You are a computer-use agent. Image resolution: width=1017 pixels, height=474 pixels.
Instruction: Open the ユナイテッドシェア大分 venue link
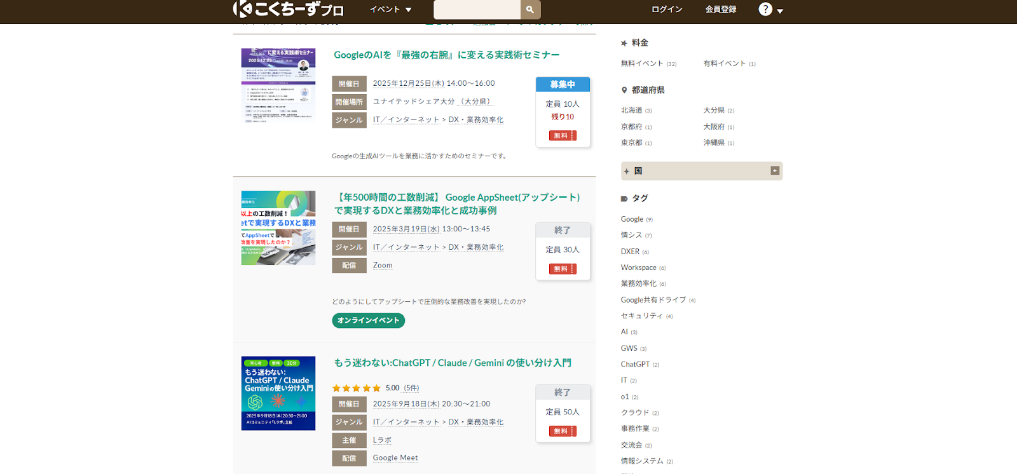(x=414, y=102)
